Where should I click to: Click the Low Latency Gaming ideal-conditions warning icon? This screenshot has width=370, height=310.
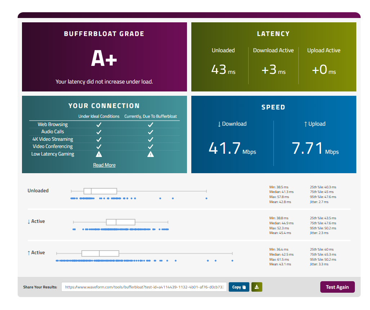99,154
